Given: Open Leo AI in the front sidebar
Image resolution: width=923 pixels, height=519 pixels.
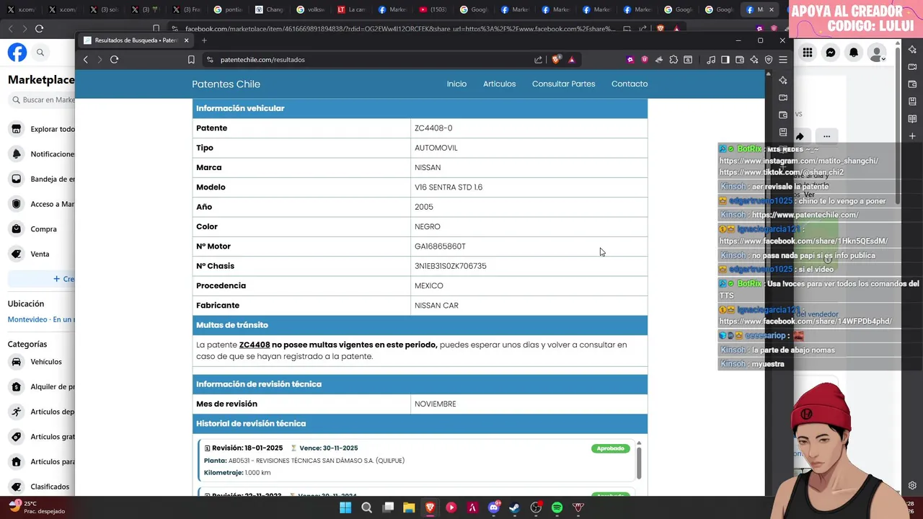Looking at the screenshot, I should tap(783, 80).
